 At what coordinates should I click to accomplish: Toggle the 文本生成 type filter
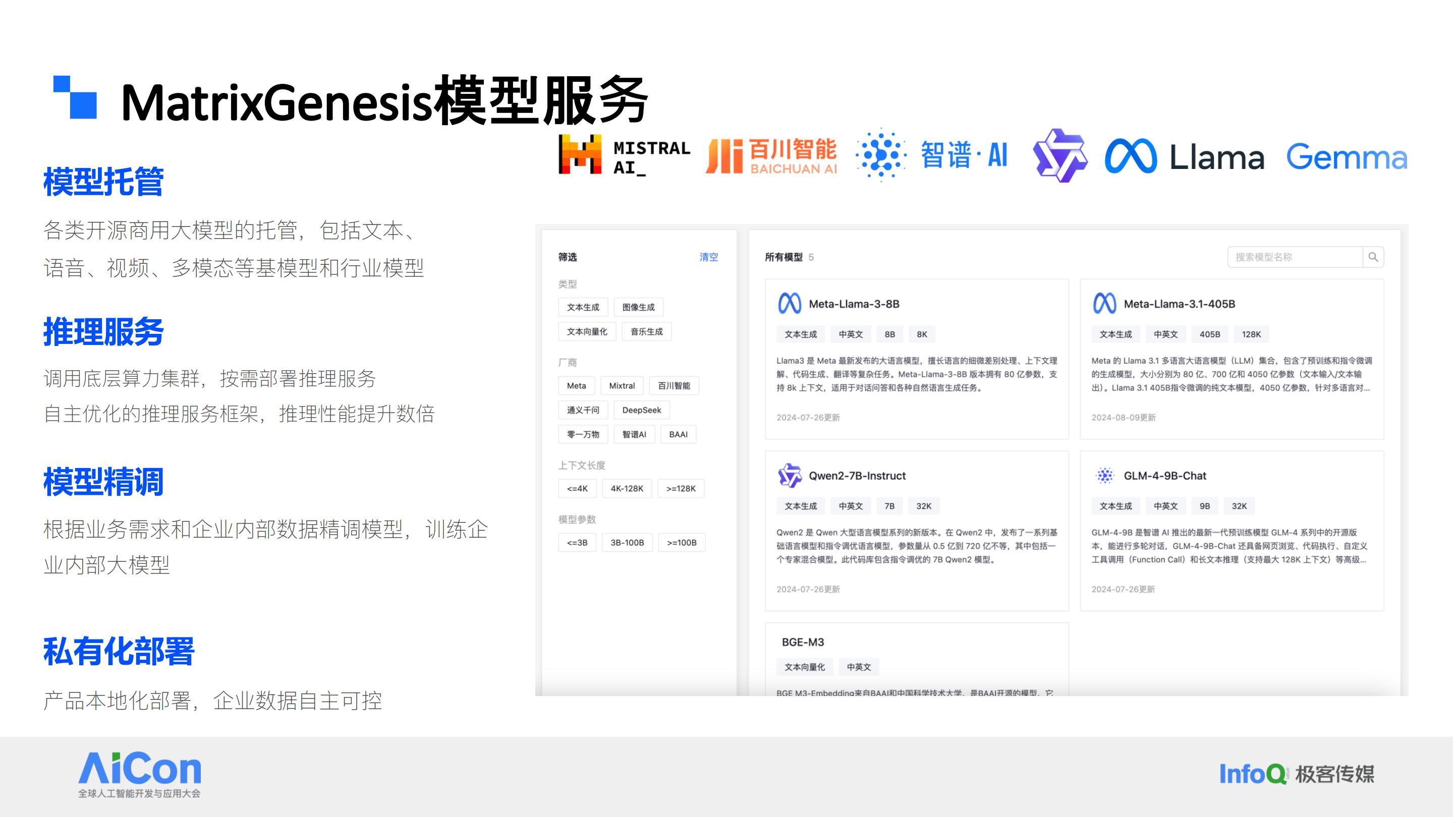(583, 307)
